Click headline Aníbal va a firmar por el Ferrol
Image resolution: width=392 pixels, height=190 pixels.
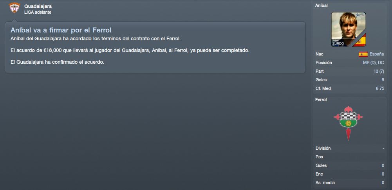[x=61, y=30]
